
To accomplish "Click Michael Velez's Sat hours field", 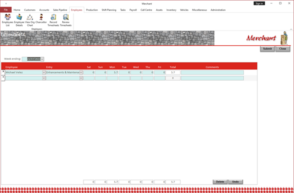I will coord(89,72).
